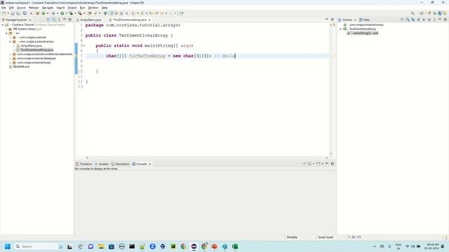Click the Debug bug icon in the toolbar
Screen dimensions: 449x252
point(53,13)
